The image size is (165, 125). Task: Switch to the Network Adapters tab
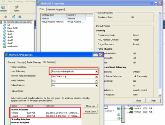coord(55,10)
